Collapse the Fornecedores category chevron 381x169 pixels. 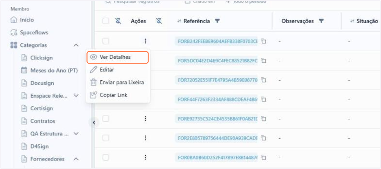[x=76, y=159]
